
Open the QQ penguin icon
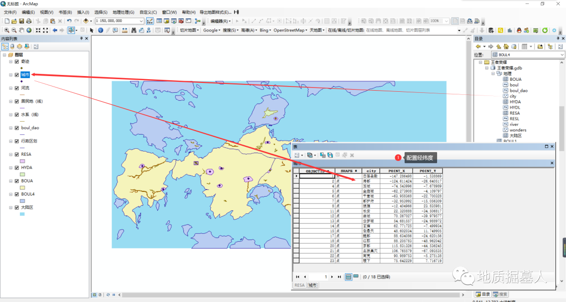click(x=519, y=30)
